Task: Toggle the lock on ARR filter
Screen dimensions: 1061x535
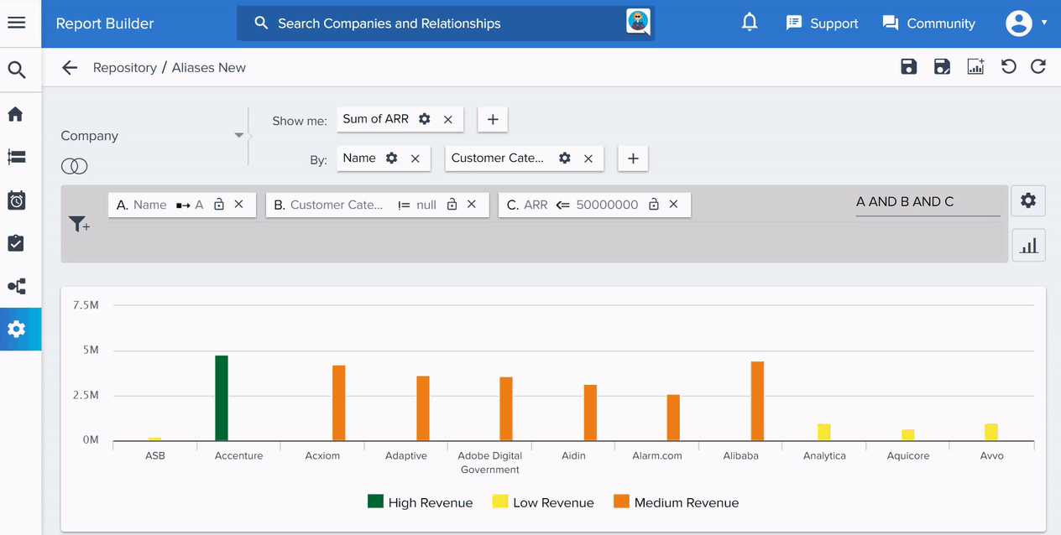Action: coord(654,205)
